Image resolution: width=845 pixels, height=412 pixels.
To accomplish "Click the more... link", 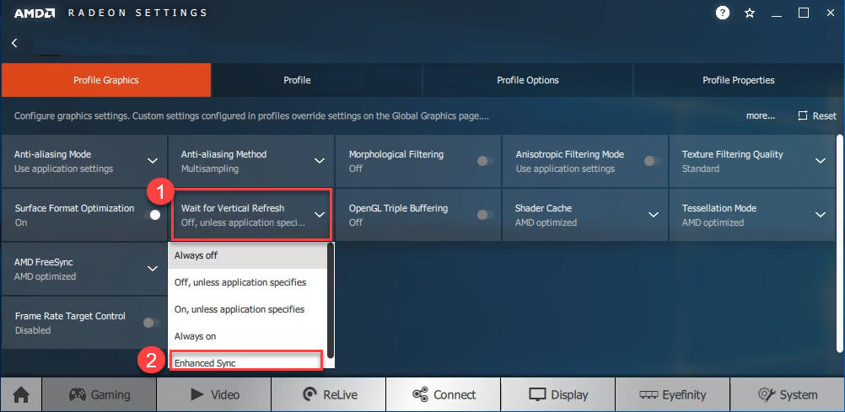I will [760, 115].
